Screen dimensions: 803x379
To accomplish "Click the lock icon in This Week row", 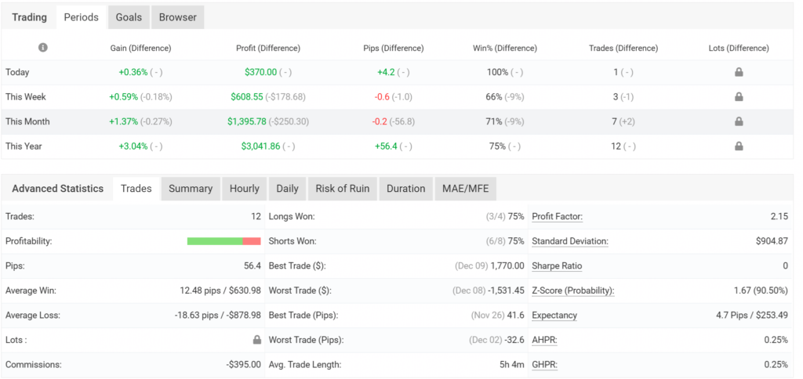I will tap(739, 97).
